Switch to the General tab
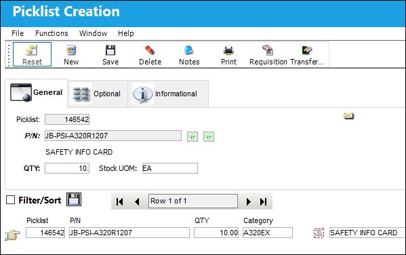Screen dimensions: 406x255 36,93
